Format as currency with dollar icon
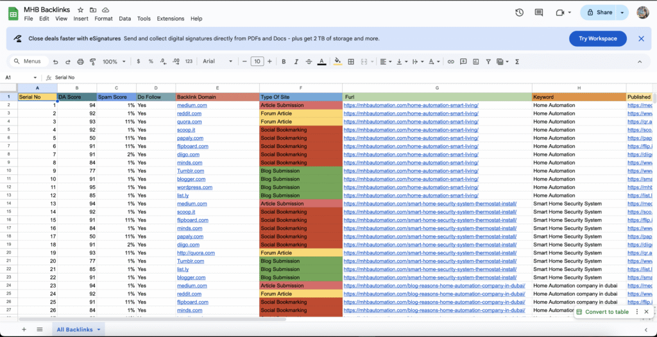This screenshot has width=657, height=337. pos(139,62)
